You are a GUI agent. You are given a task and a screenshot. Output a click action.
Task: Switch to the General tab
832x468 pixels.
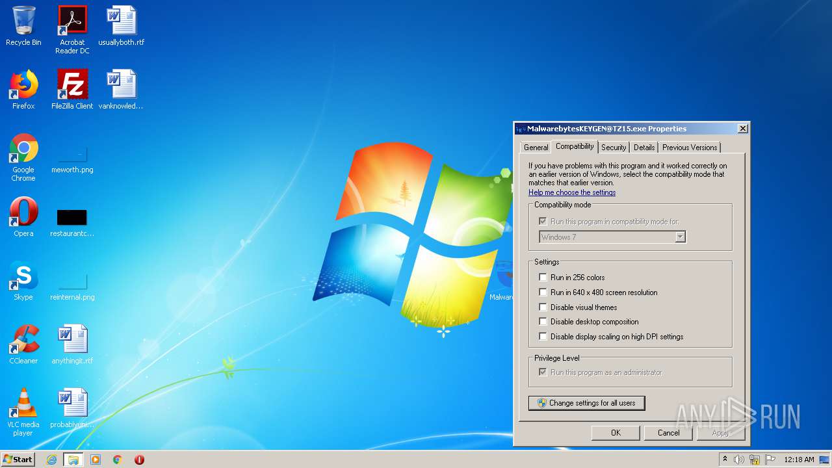pyautogui.click(x=536, y=148)
